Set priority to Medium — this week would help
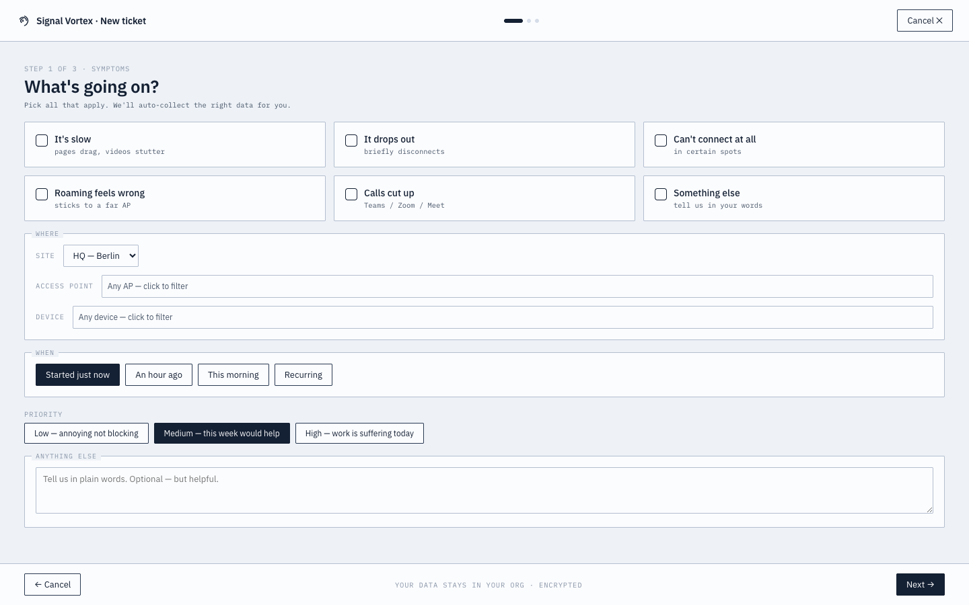The height and width of the screenshot is (605, 969). pyautogui.click(x=222, y=434)
